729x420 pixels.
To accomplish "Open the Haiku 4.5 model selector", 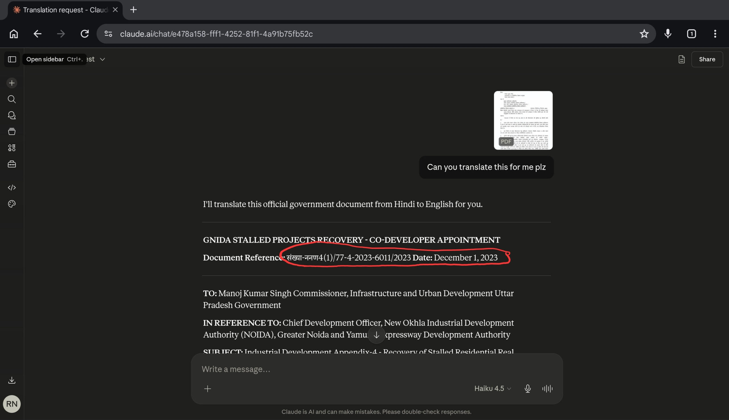I will [492, 389].
